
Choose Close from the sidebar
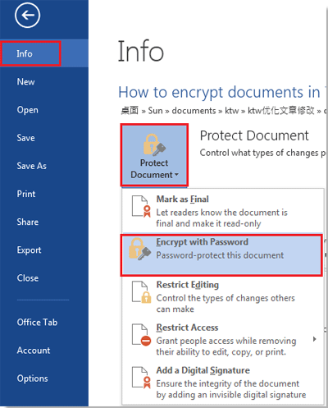28,278
